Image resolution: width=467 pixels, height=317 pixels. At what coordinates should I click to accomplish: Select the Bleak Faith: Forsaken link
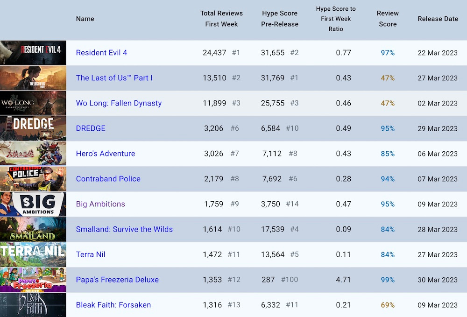pos(113,305)
